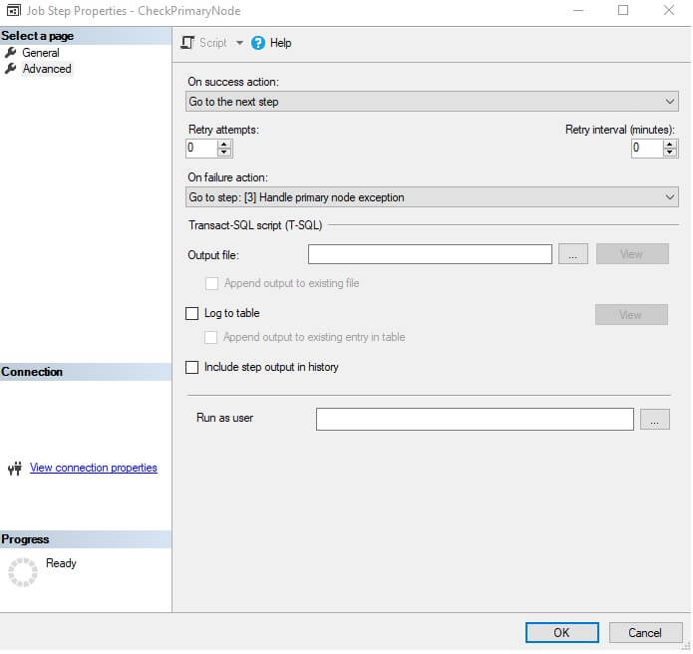Browse for Run as user
This screenshot has width=693, height=654.
point(654,420)
